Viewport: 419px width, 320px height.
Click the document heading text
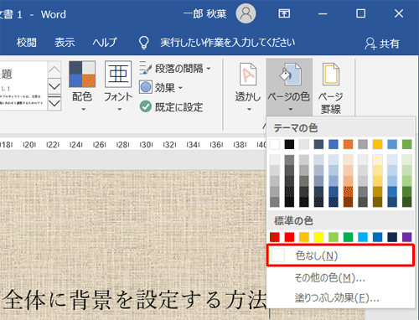click(x=134, y=300)
